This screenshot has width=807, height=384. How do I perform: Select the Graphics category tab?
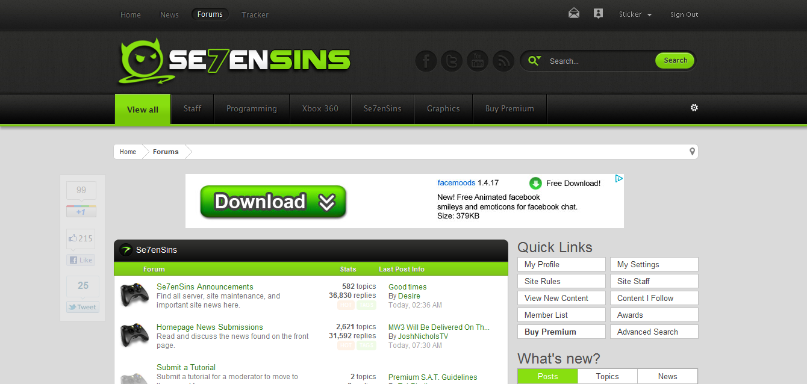pos(443,109)
